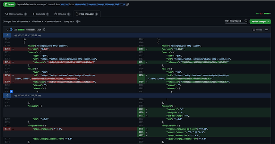This screenshot has width=275, height=144.
Task: Click left line number 1750
Action: 7,49
